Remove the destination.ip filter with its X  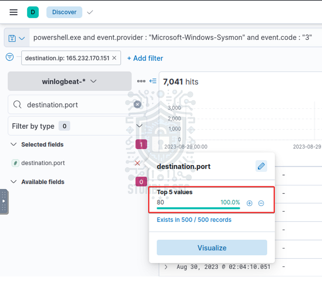tap(114, 58)
